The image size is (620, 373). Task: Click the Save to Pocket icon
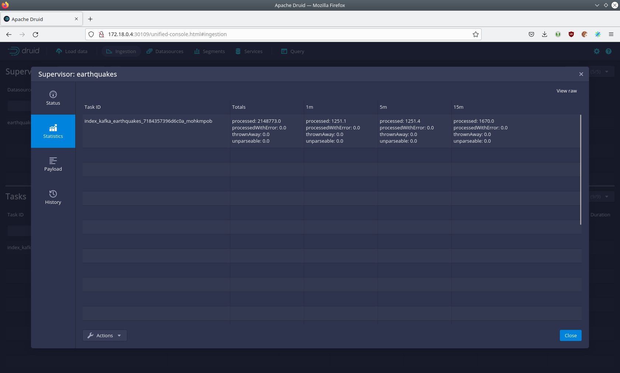click(531, 34)
